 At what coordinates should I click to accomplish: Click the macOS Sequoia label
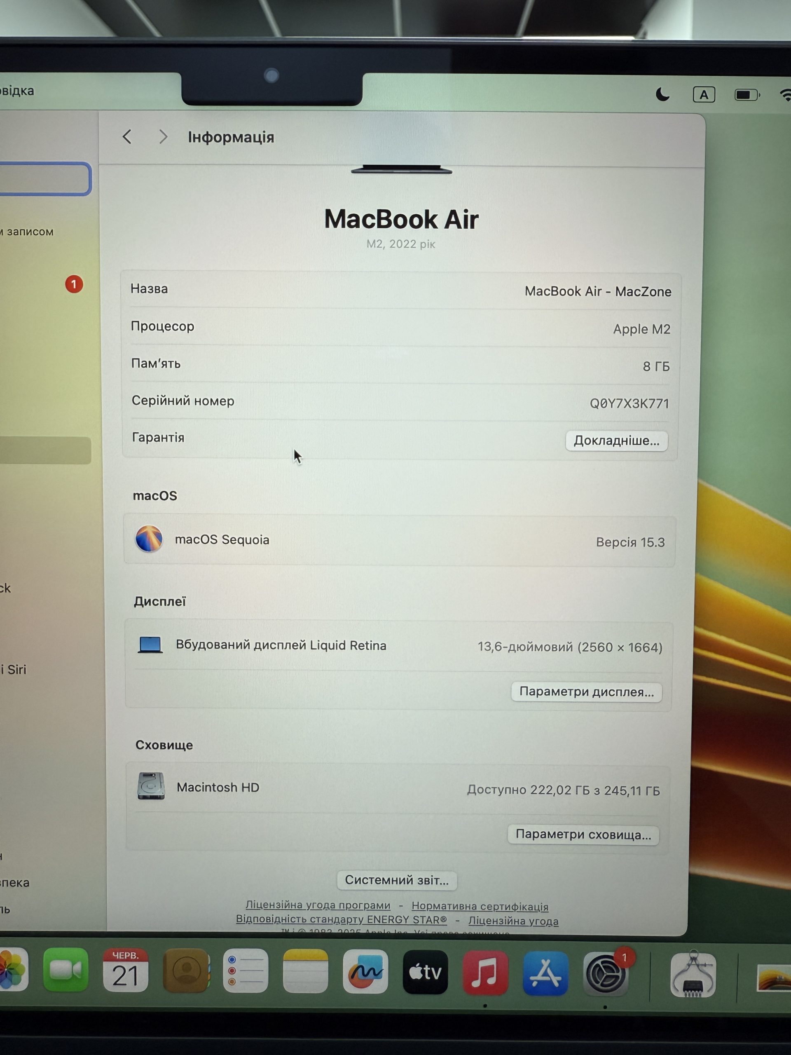[222, 539]
